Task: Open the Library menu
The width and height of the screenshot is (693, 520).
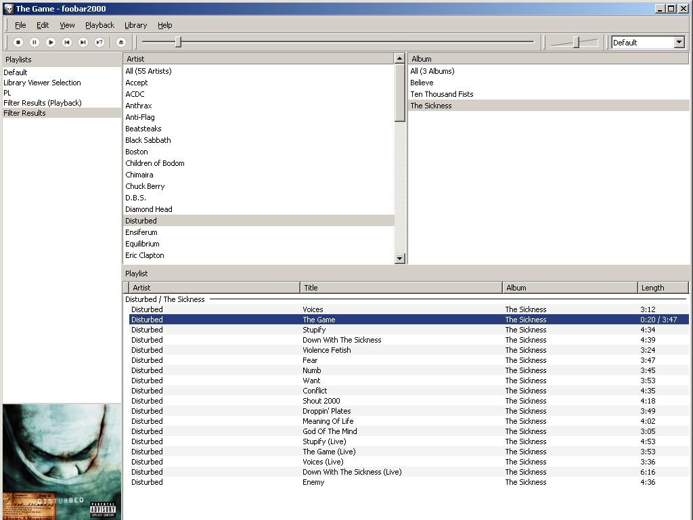Action: [135, 25]
